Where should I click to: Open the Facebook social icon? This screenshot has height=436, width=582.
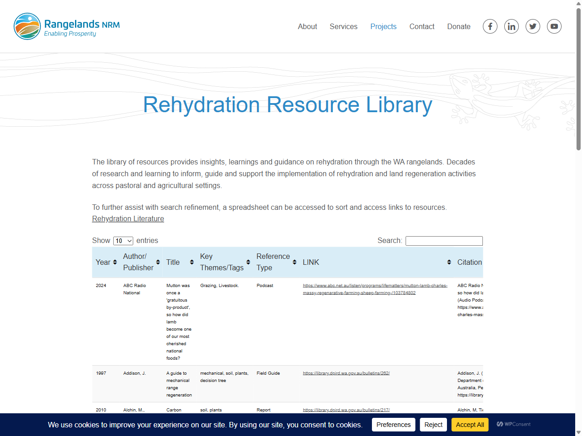tap(490, 26)
